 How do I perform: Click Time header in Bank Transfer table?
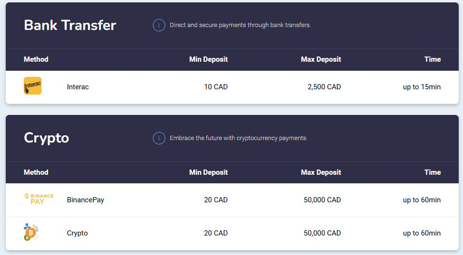coord(433,59)
